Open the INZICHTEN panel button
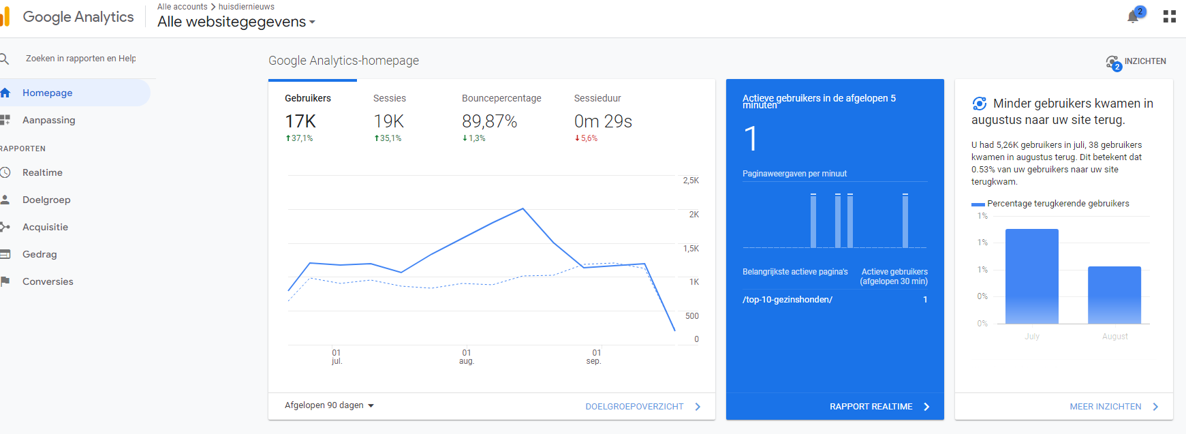This screenshot has height=434, width=1186. coord(1136,62)
